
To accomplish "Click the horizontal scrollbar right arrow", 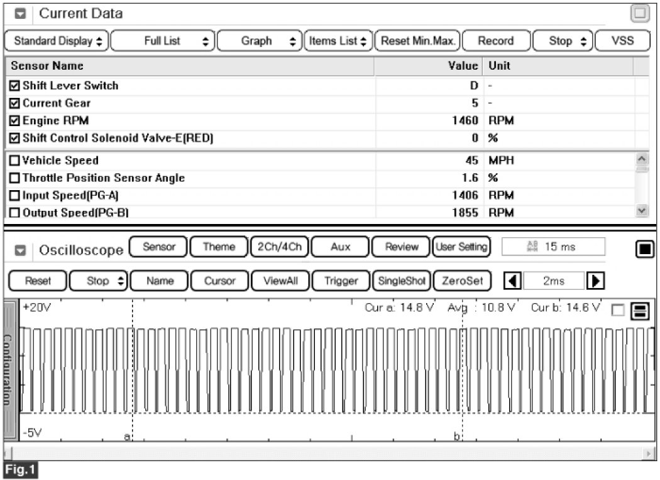I will click(649, 454).
